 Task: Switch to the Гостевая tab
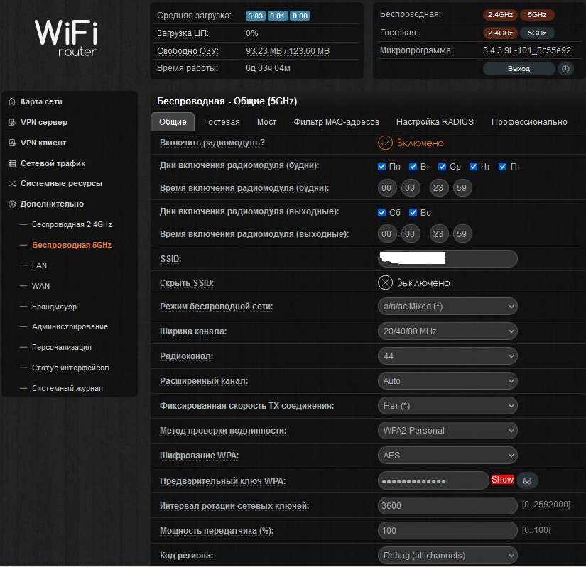222,122
